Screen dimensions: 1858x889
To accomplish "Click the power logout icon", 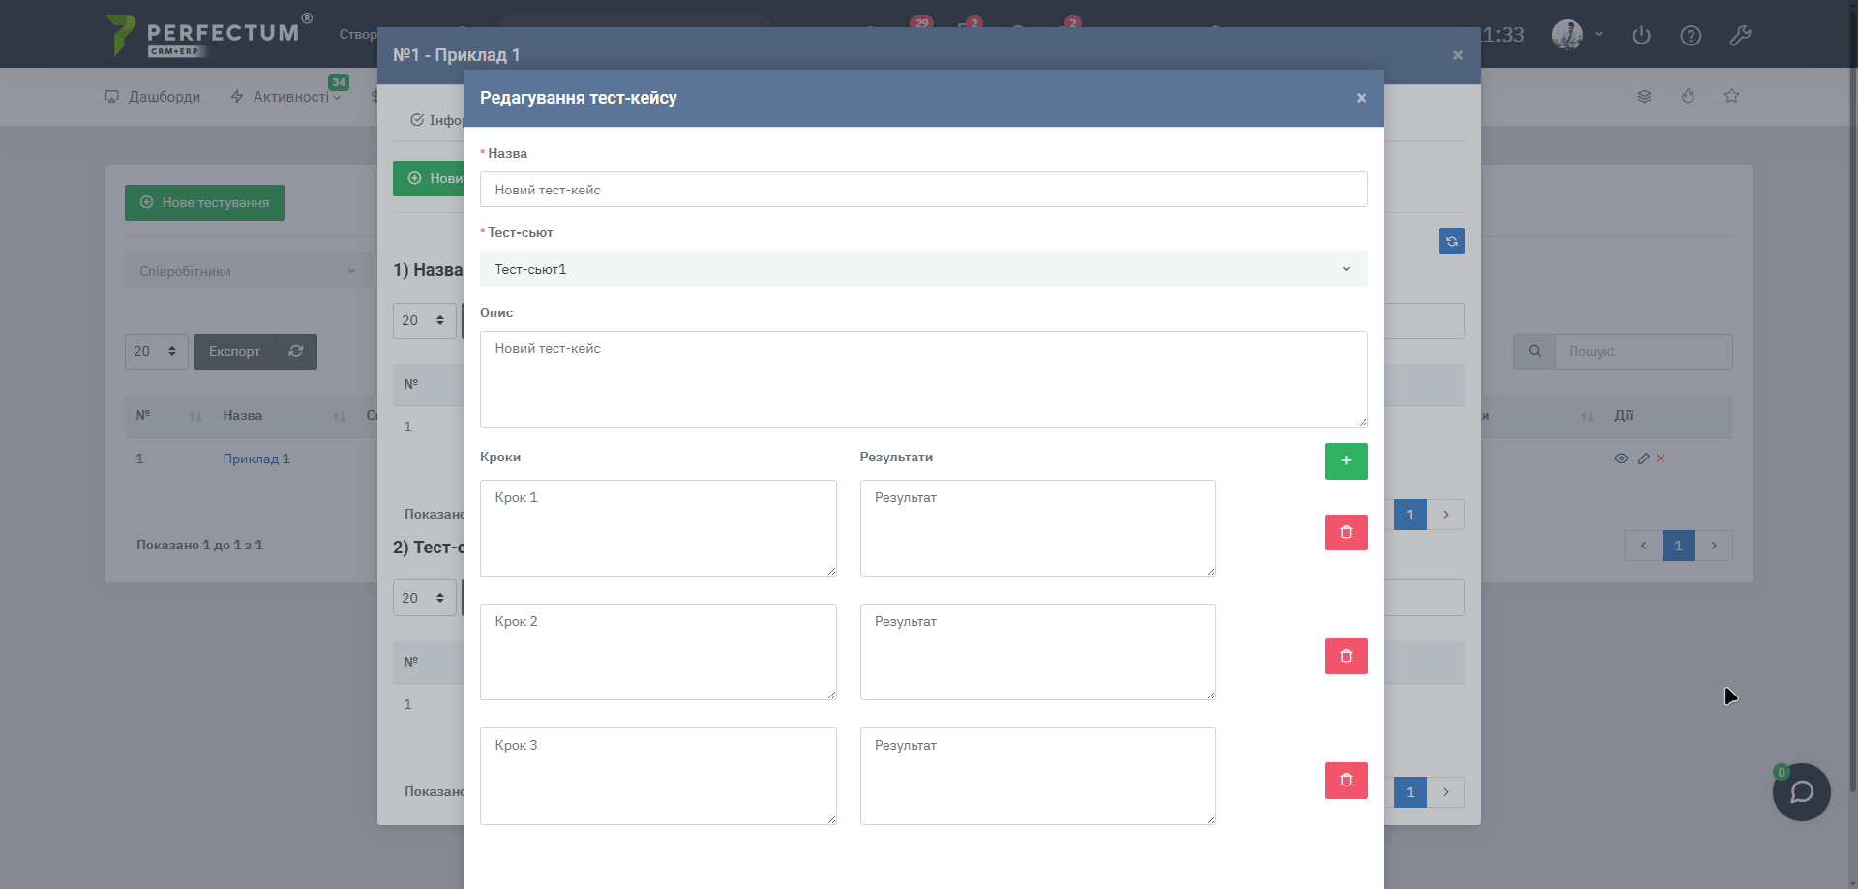I will 1641,36.
